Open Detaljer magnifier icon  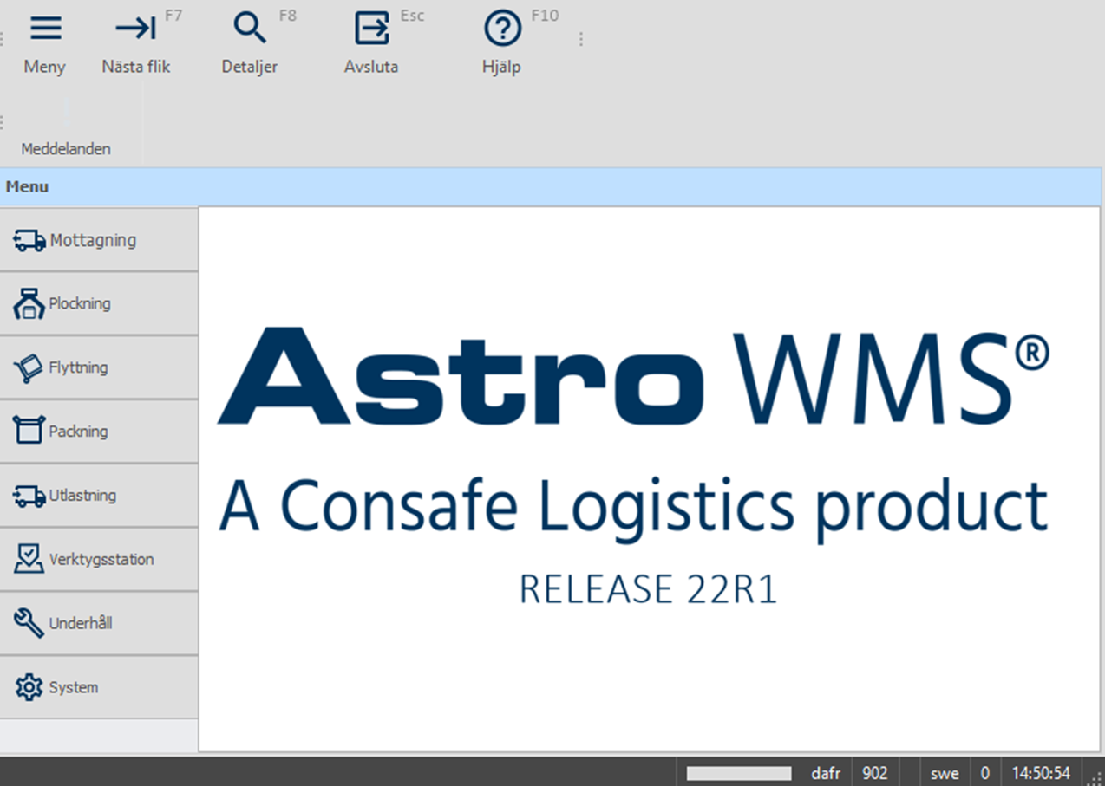[x=250, y=29]
